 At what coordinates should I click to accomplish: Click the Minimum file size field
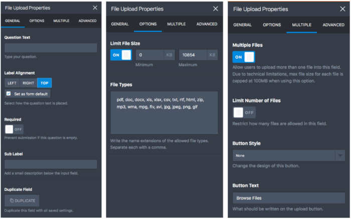[149, 55]
